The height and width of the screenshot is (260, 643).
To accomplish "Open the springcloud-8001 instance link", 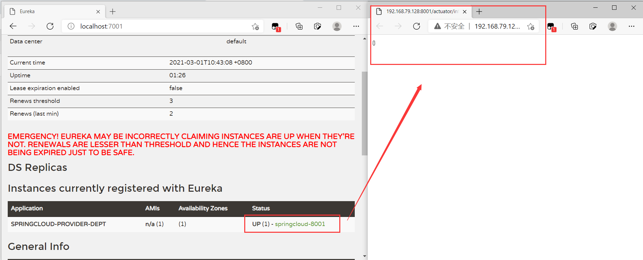I will tap(300, 224).
